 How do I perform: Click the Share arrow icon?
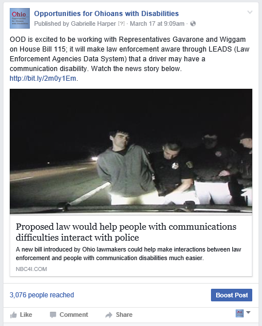pyautogui.click(x=109, y=315)
